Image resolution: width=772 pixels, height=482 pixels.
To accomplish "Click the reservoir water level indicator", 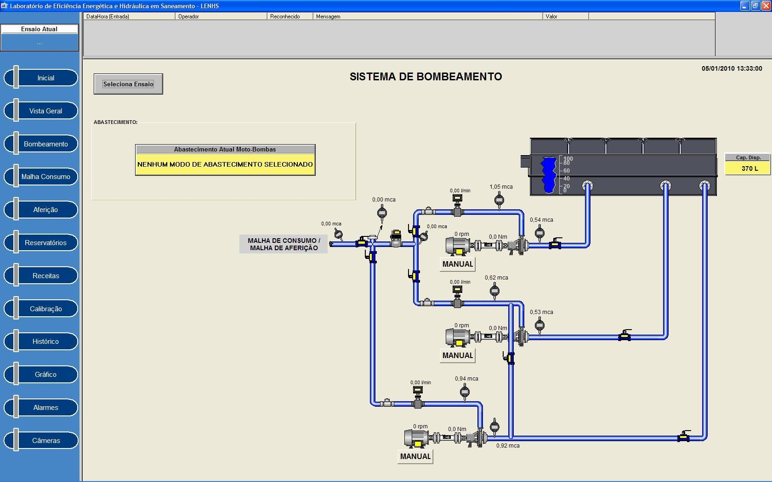I will tap(550, 175).
